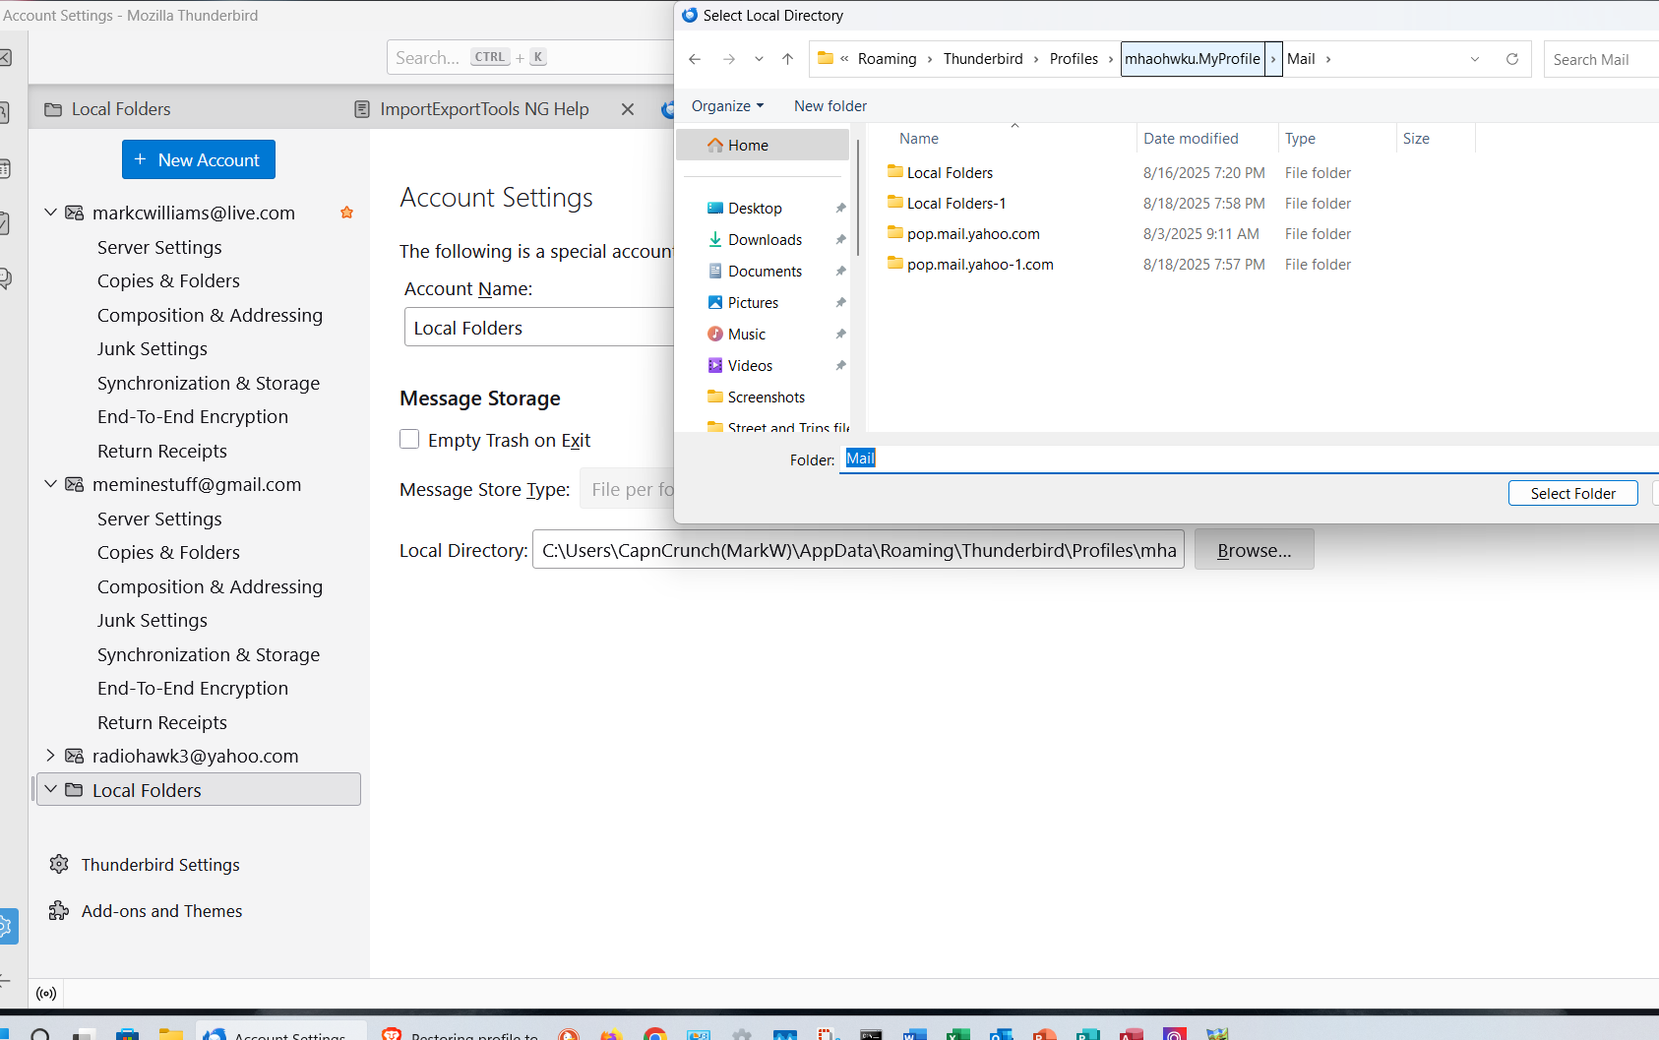1659x1040 pixels.
Task: Expand the radiohawk3@yahoo.com account
Action: click(x=51, y=756)
